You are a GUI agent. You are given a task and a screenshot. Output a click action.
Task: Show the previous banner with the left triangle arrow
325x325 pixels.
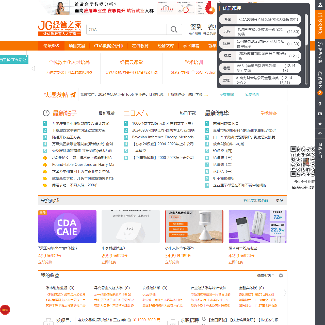tap(33, 69)
